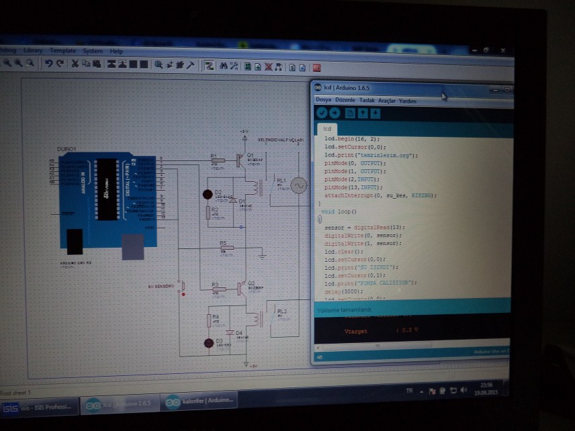Open the Düzenle menu in Arduino
This screenshot has height=431, width=575.
pos(345,100)
